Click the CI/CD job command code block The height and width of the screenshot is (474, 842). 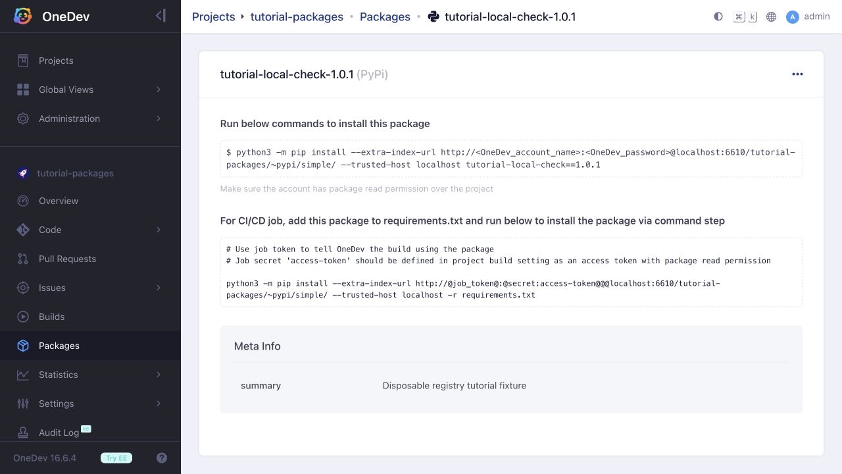click(x=511, y=272)
